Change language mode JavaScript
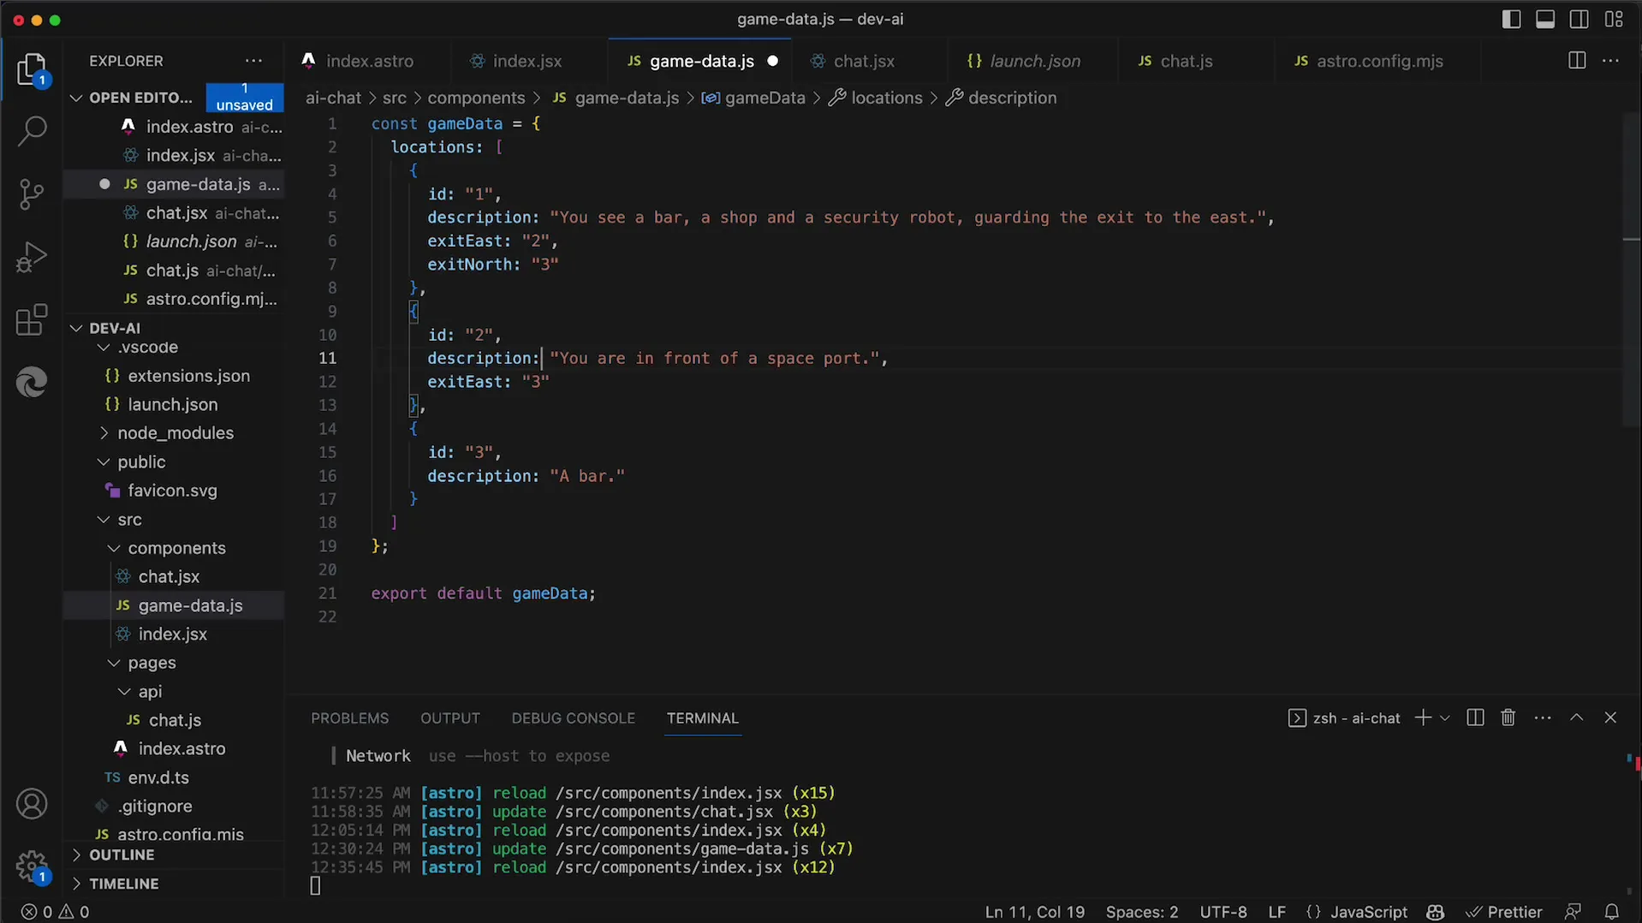This screenshot has height=923, width=1642. coord(1368,912)
